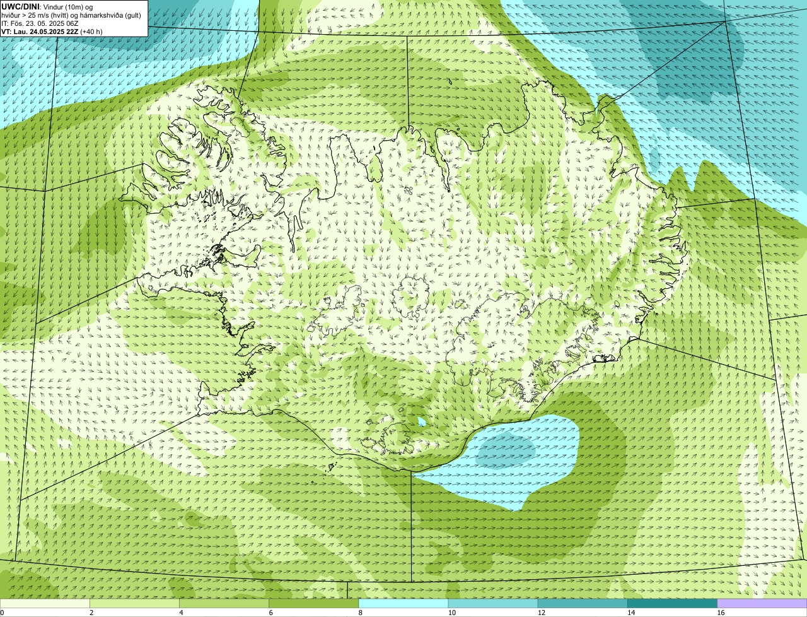The height and width of the screenshot is (617, 807).
Task: Click the "6" legend scale label
Action: (x=270, y=613)
